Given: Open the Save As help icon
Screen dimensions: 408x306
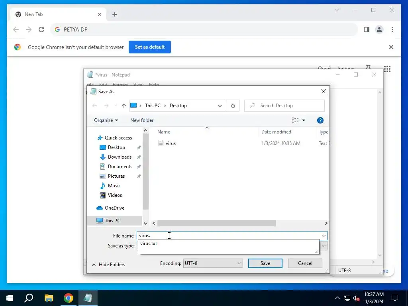Looking at the screenshot, I should [x=320, y=120].
